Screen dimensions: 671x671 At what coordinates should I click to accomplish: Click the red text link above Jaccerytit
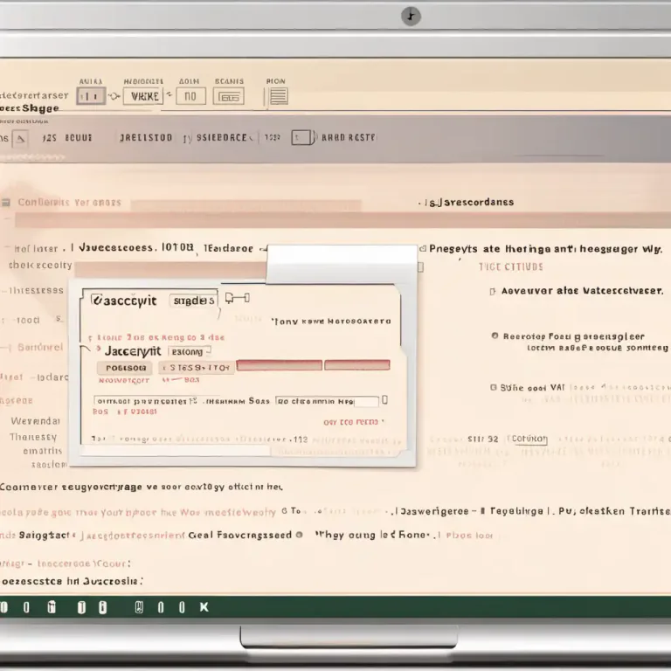click(x=161, y=337)
